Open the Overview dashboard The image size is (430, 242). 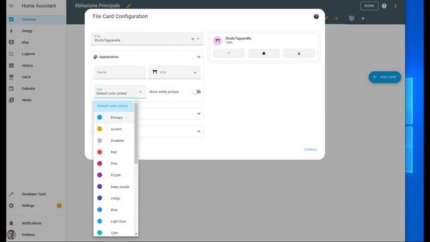[x=36, y=19]
